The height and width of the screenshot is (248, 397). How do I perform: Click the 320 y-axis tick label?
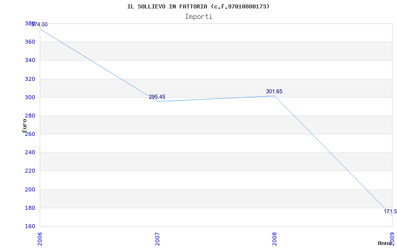coord(30,79)
